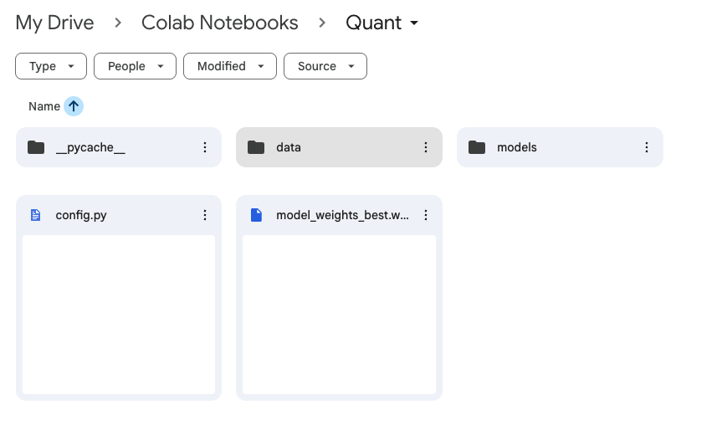Open more actions for data folder

(426, 147)
